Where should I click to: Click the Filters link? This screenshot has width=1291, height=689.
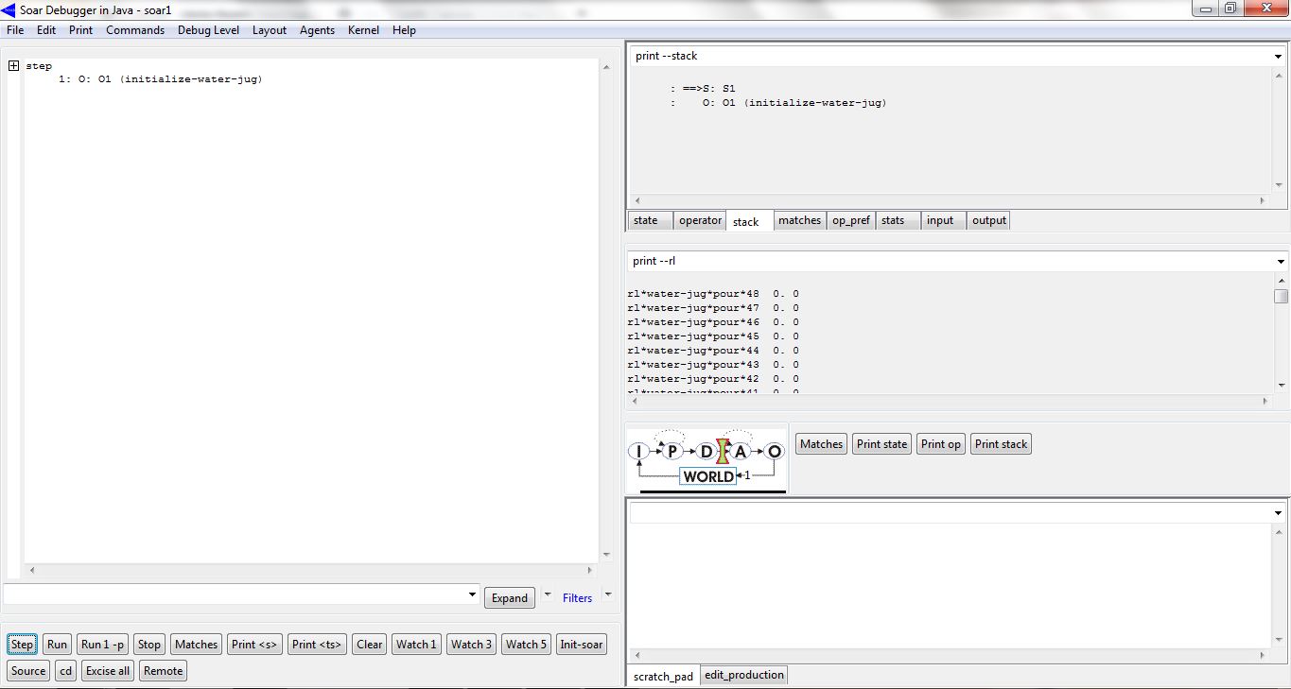(x=577, y=598)
